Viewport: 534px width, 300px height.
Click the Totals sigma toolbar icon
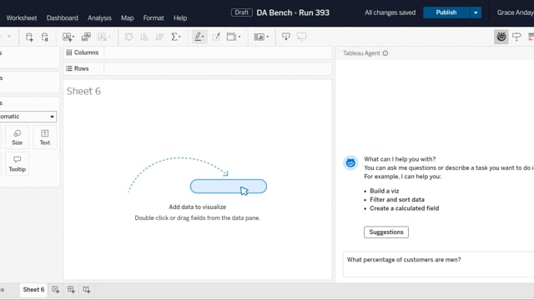tap(174, 37)
